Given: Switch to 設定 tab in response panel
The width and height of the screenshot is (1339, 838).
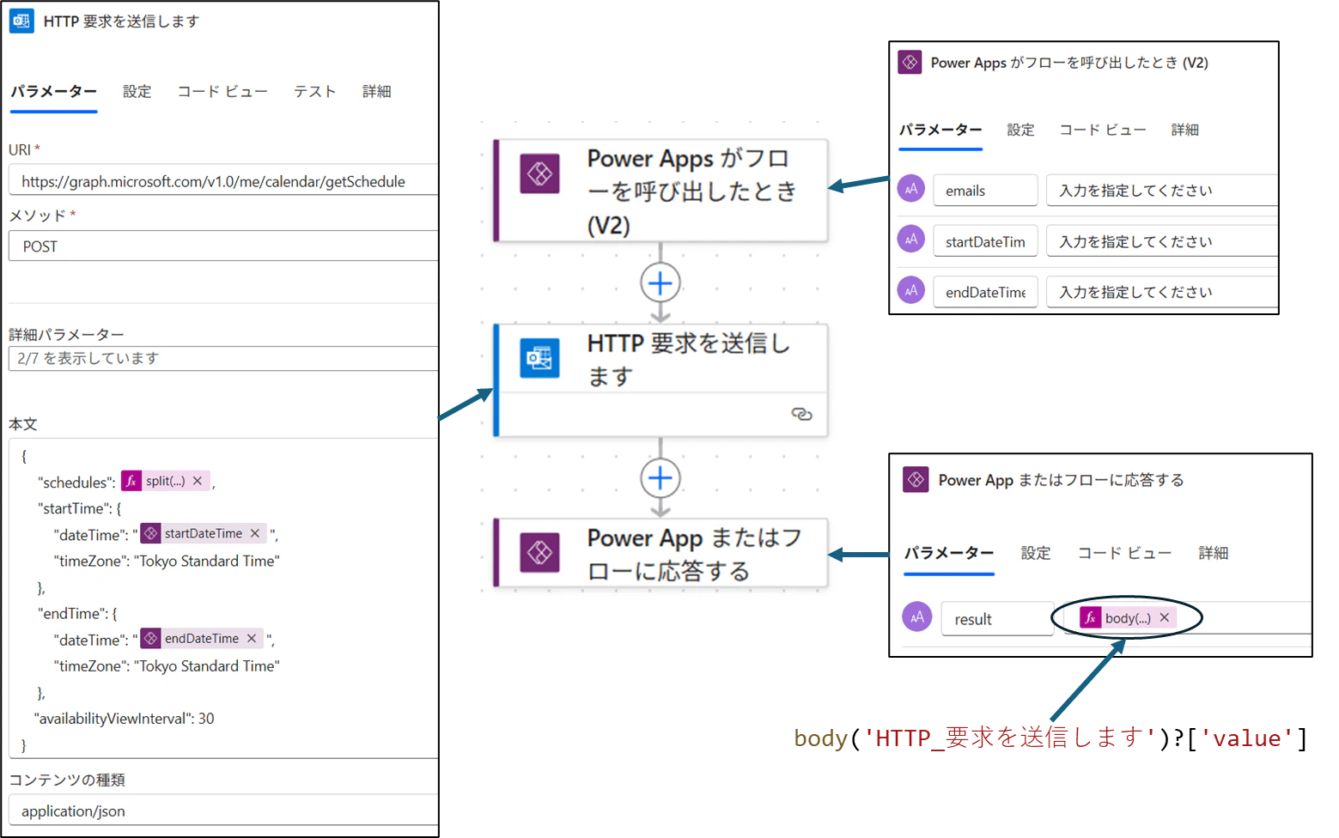Looking at the screenshot, I should 1036,553.
